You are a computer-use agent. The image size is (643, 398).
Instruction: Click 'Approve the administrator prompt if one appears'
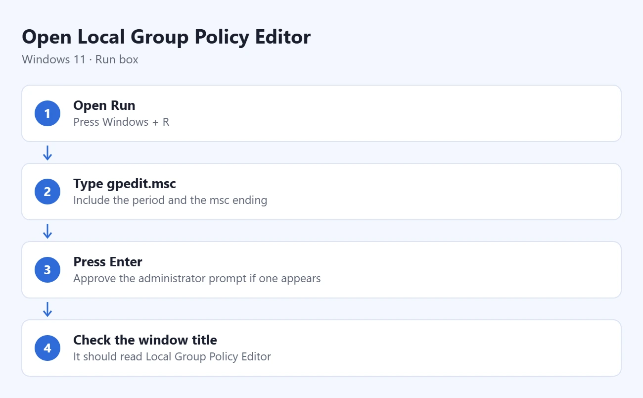197,278
